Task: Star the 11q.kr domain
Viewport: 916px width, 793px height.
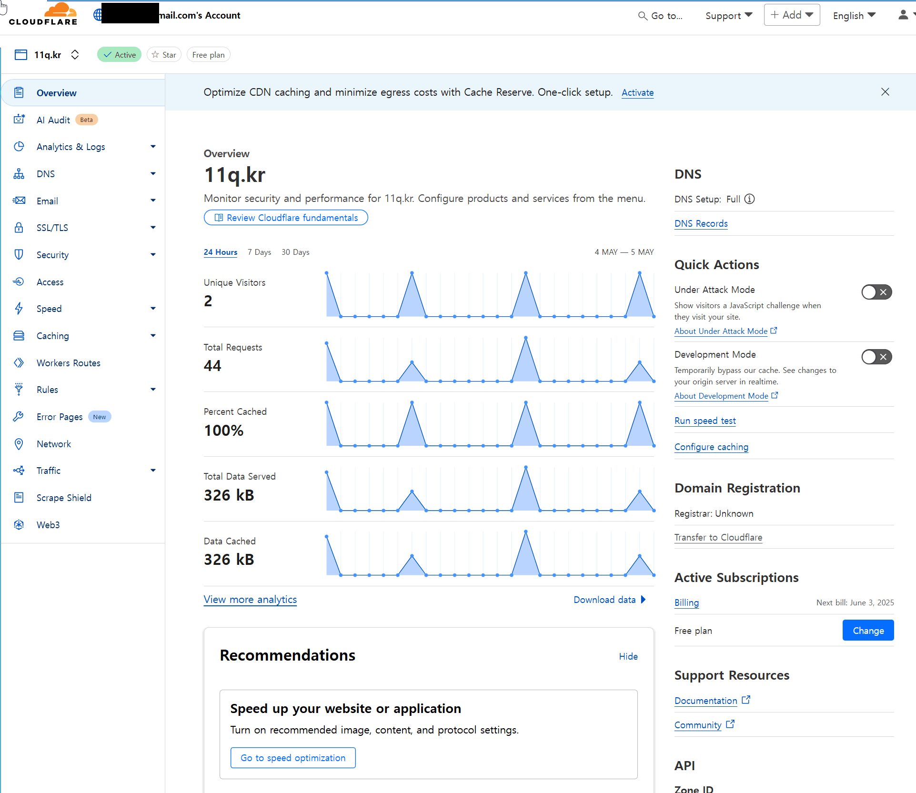Action: (164, 55)
